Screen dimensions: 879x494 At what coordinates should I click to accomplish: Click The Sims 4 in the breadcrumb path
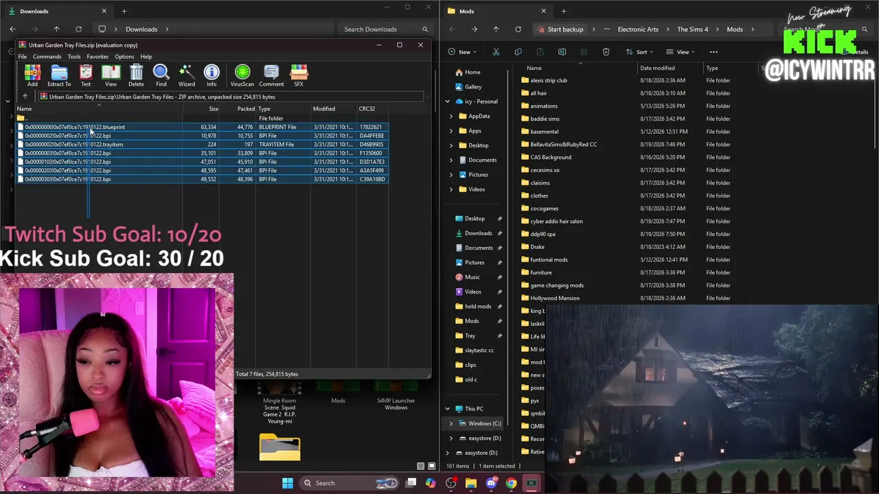click(692, 30)
